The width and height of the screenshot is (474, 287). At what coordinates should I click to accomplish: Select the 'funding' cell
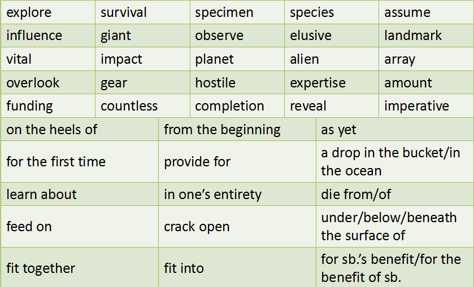[x=30, y=106]
